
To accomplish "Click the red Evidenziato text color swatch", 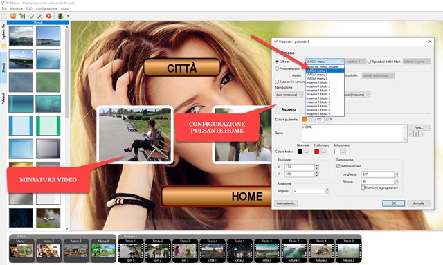I will click(x=317, y=152).
